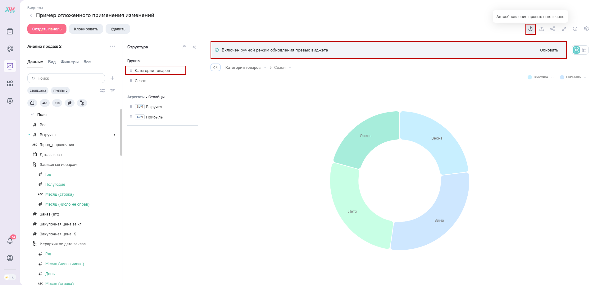Click the Создать панель button
The width and height of the screenshot is (595, 285).
(47, 29)
